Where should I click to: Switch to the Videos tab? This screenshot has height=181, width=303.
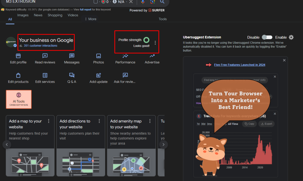click(73, 15)
